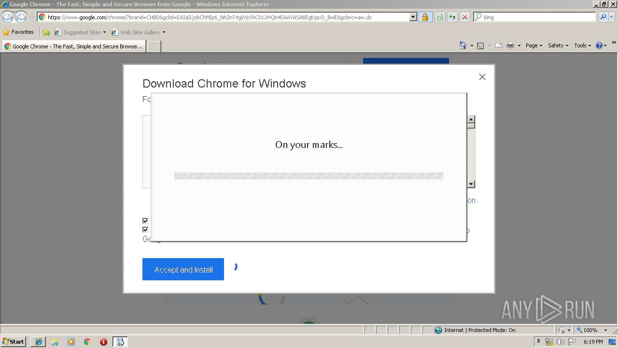Open the zoom level 100% control
This screenshot has width=618, height=348.
pos(587,330)
